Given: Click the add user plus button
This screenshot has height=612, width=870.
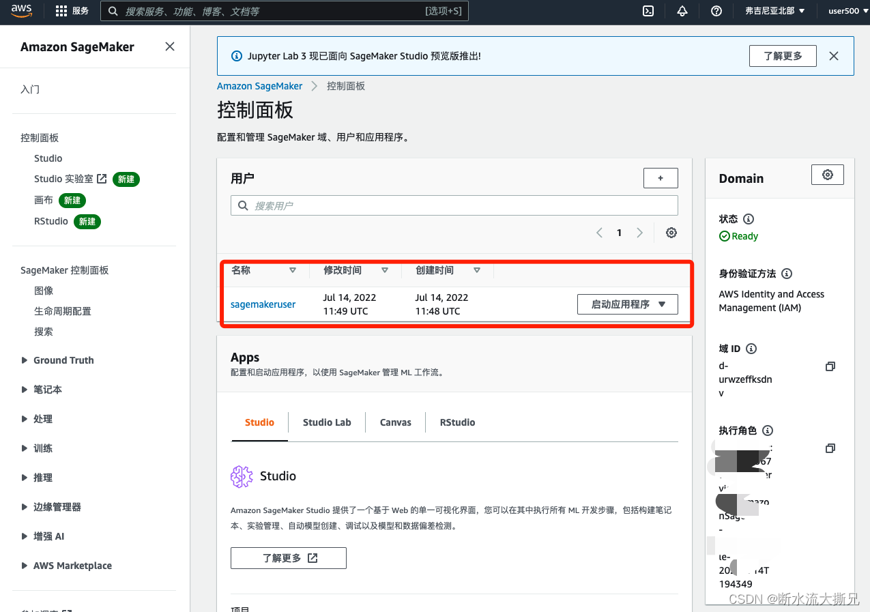Looking at the screenshot, I should click(x=661, y=178).
